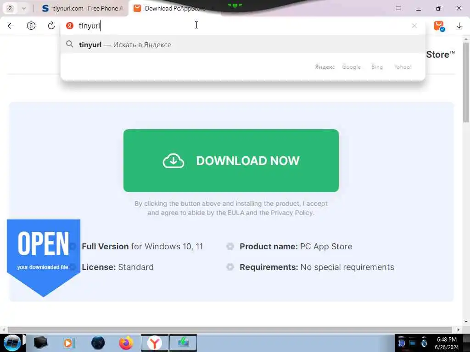The image size is (470, 352).
Task: Click the scroll down arrow
Action: tap(466, 322)
